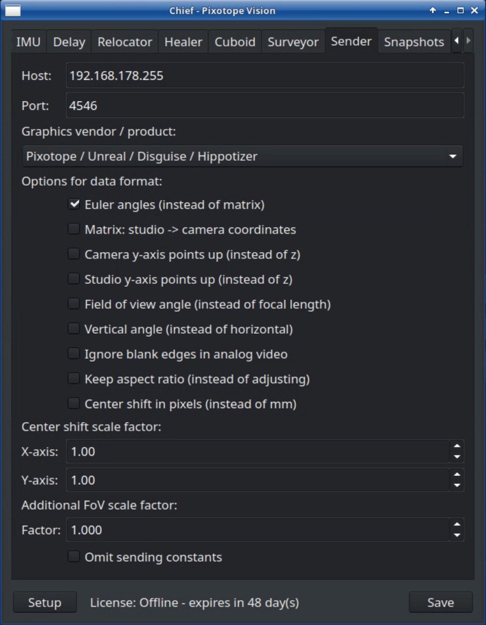Focus the Port number field
The height and width of the screenshot is (625, 486).
pos(265,106)
